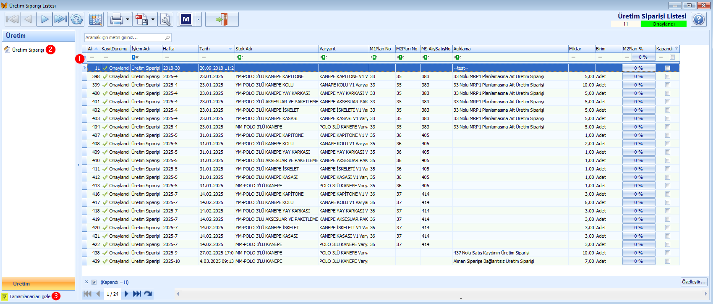Open the wrench document settings tool
The height and width of the screenshot is (304, 713).
(x=165, y=19)
